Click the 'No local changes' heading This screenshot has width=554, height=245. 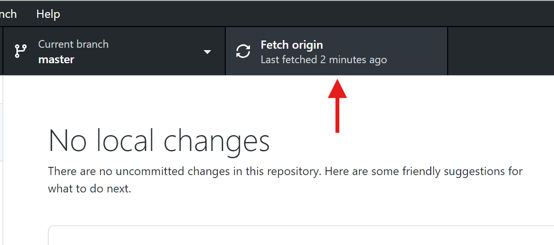pyautogui.click(x=159, y=141)
